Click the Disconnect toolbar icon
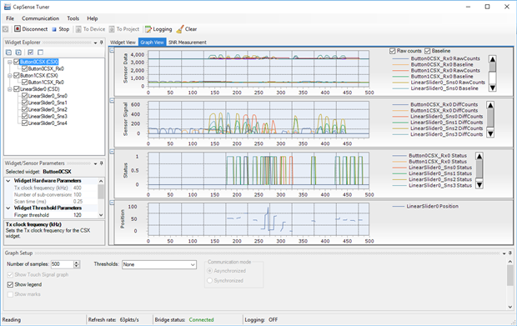The image size is (517, 326). tap(18, 29)
